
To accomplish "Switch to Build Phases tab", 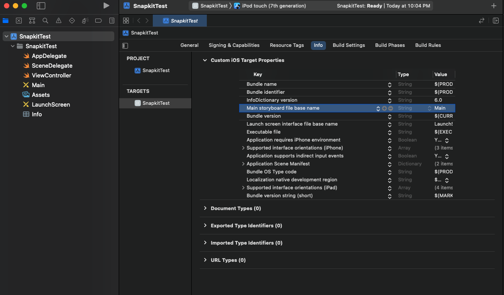I will (390, 45).
